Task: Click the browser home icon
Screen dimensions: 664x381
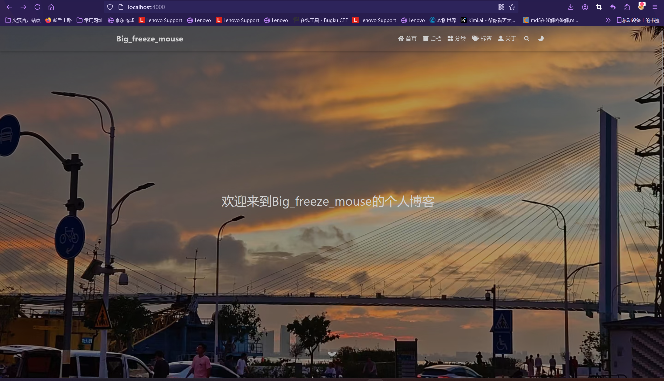Action: (51, 7)
